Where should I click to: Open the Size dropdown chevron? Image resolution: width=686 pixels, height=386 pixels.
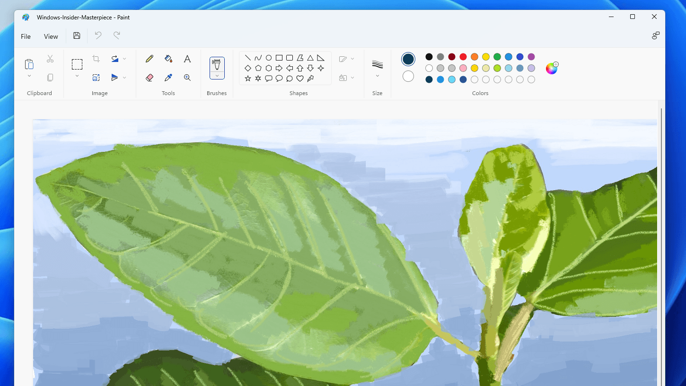(x=378, y=76)
